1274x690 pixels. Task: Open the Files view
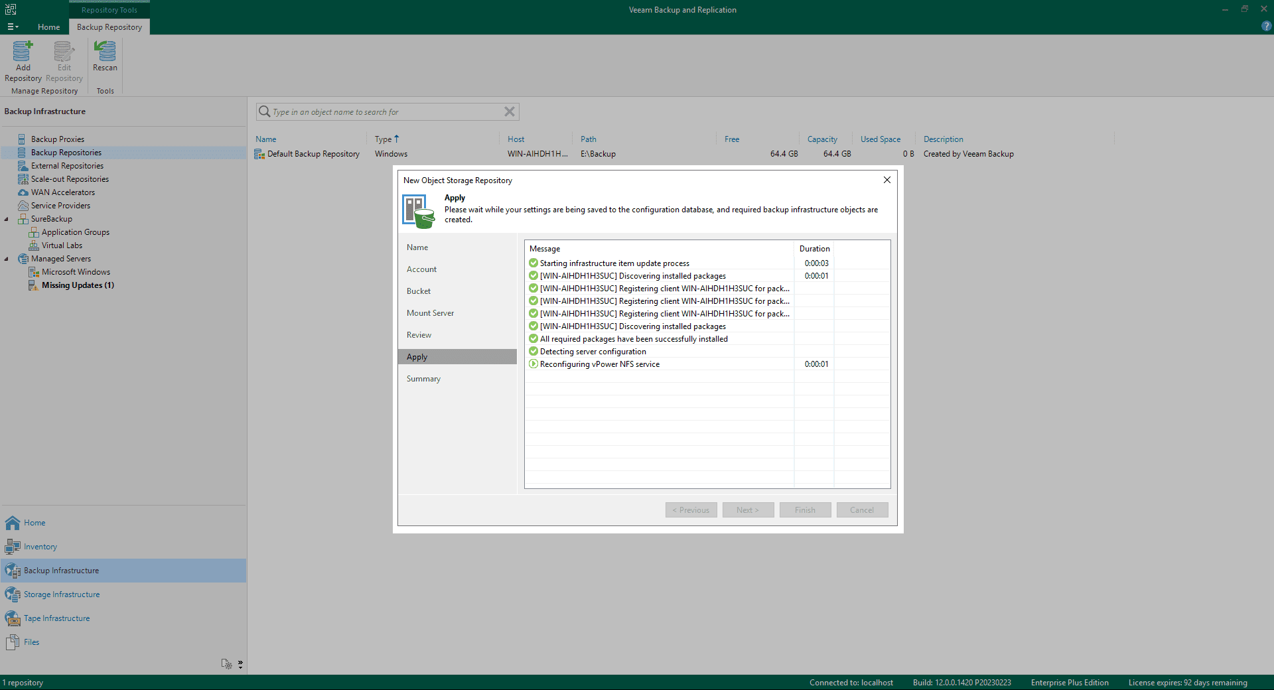31,642
